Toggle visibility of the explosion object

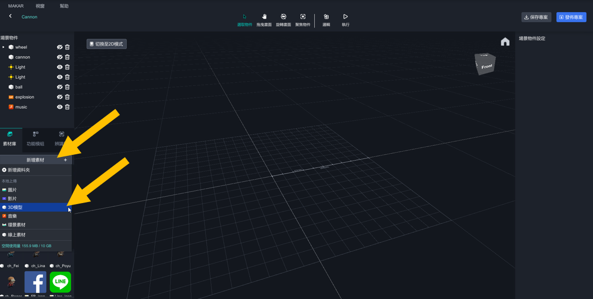coord(60,97)
